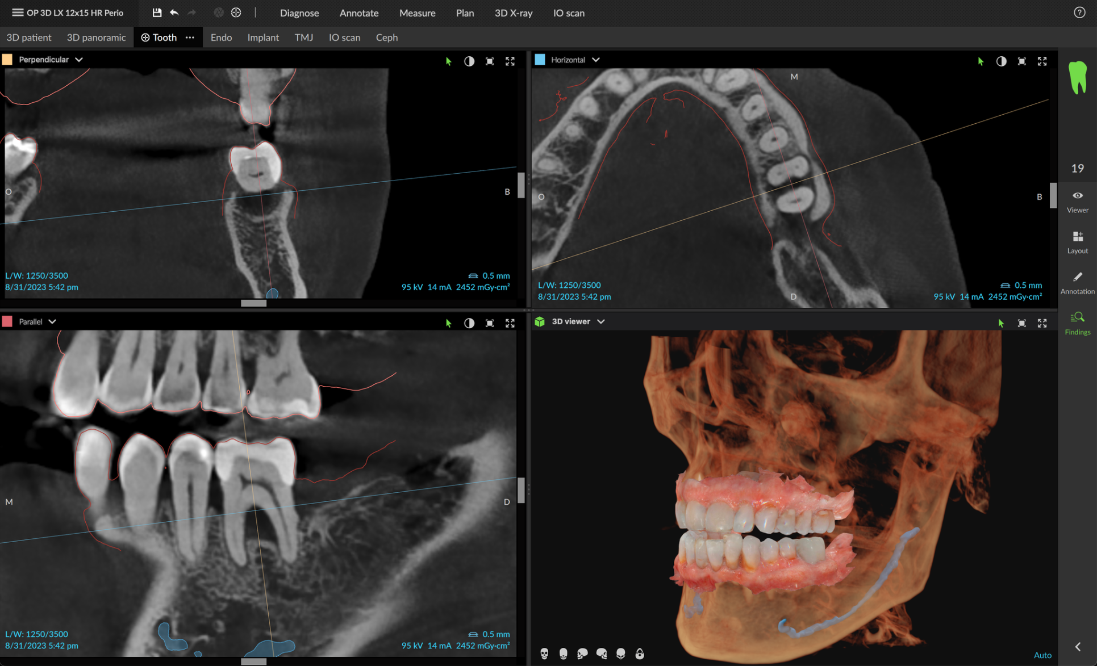
Task: Click the Auto button in 3D viewer
Action: tap(1042, 655)
